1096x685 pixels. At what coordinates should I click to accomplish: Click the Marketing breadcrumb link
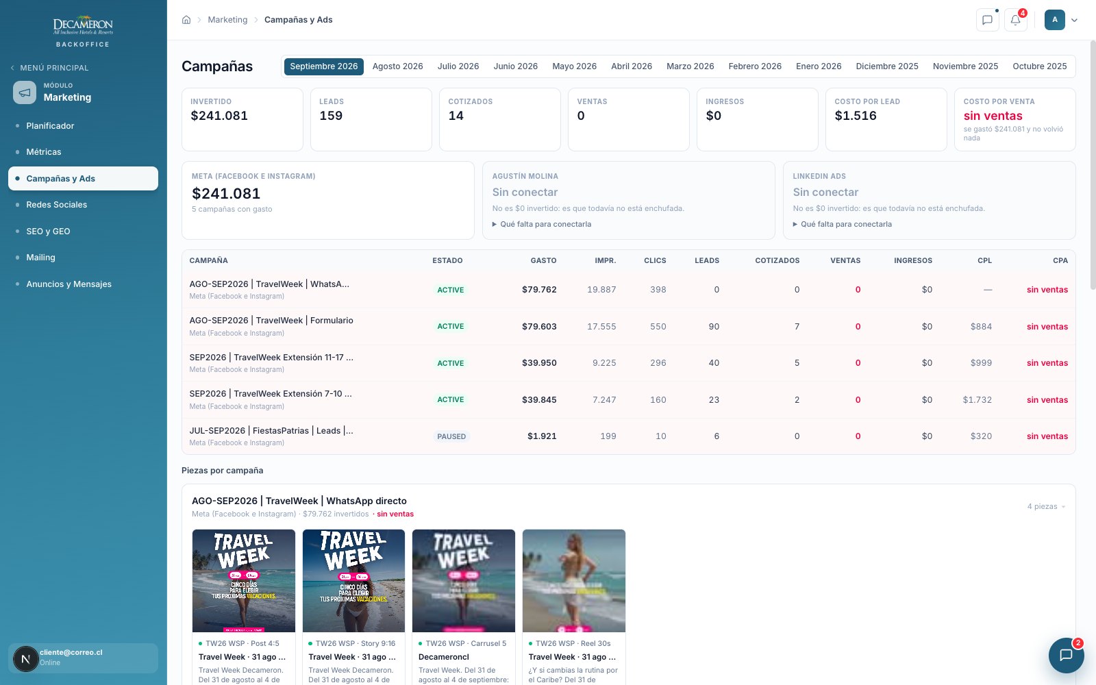[x=227, y=20]
